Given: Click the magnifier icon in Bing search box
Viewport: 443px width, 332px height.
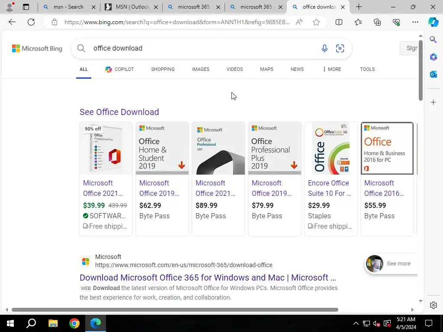Looking at the screenshot, I should [x=81, y=48].
